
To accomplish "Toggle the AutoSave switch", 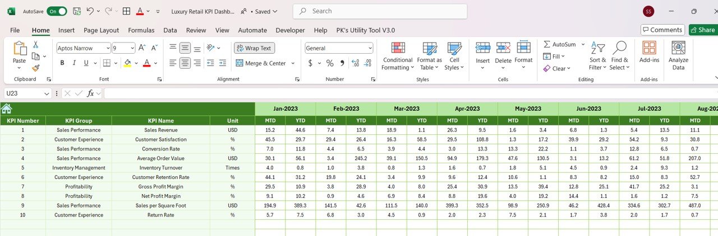I will tap(57, 11).
